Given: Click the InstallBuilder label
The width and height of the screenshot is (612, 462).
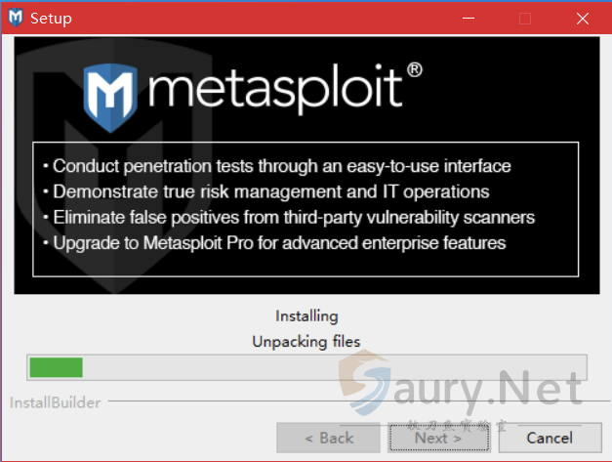Looking at the screenshot, I should click(x=56, y=402).
